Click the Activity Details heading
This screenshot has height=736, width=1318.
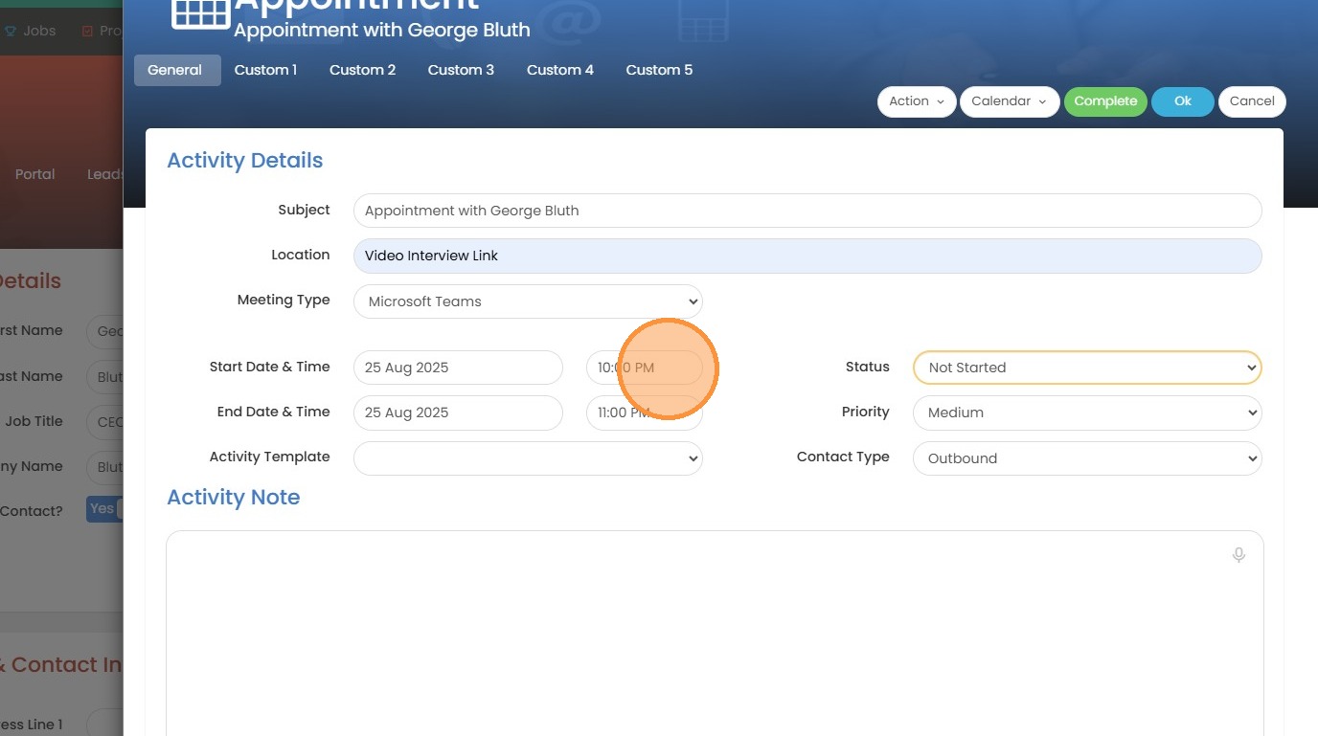click(x=245, y=161)
